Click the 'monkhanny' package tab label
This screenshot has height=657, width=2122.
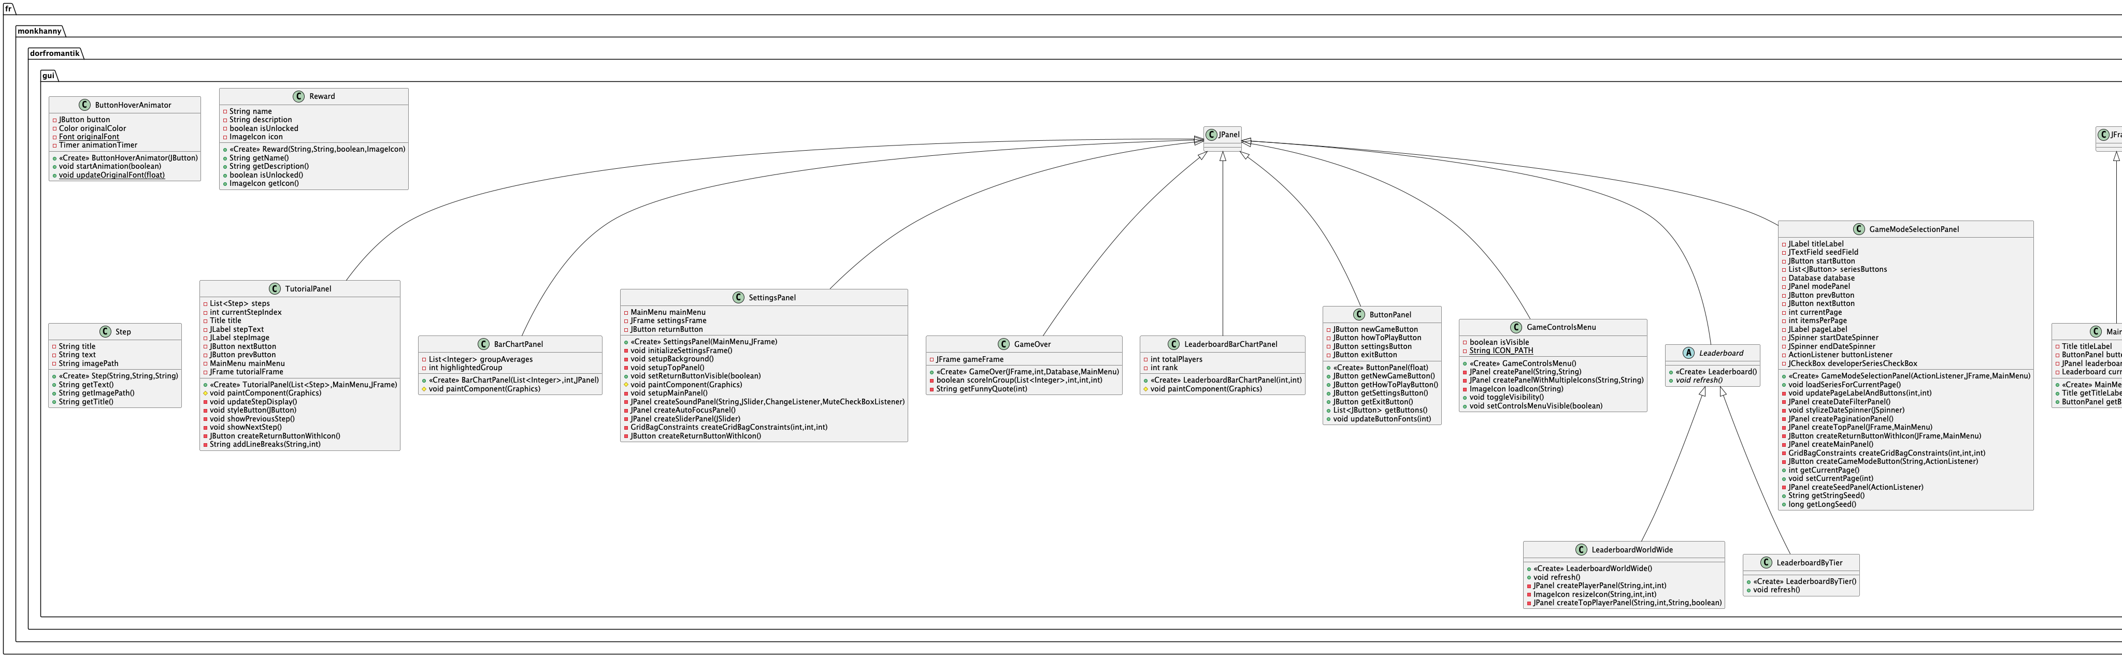click(39, 31)
